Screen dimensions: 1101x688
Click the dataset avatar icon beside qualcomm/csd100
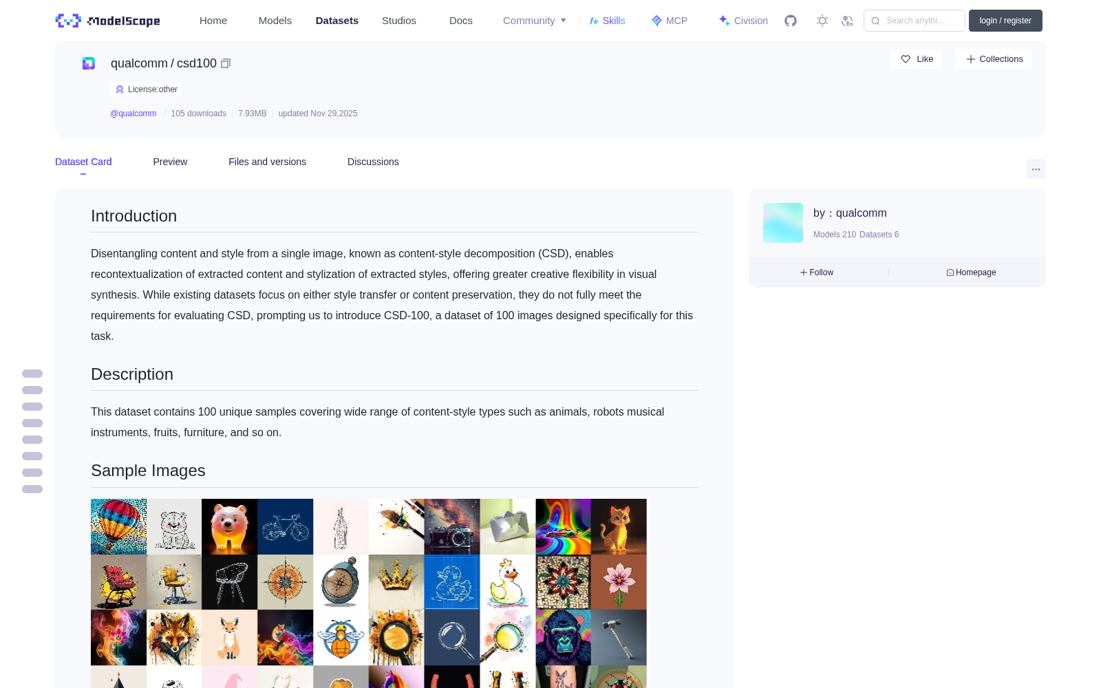(x=89, y=63)
